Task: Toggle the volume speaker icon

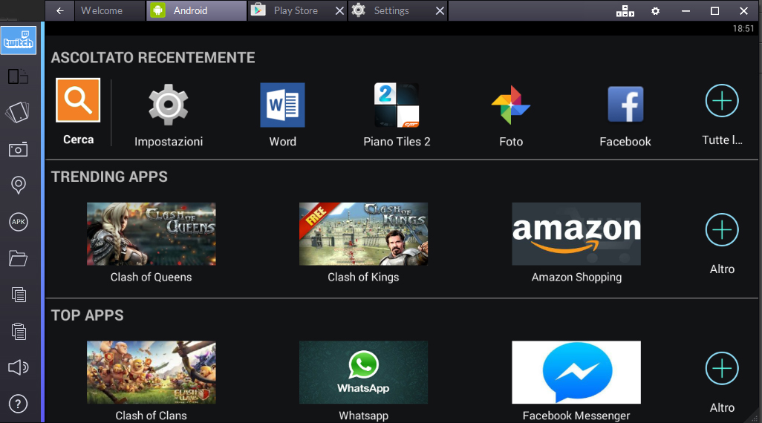Action: click(x=18, y=367)
